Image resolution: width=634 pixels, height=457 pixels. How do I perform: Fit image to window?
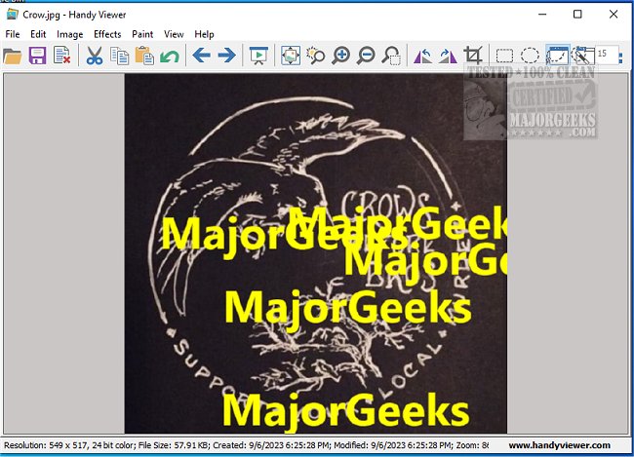pos(291,56)
